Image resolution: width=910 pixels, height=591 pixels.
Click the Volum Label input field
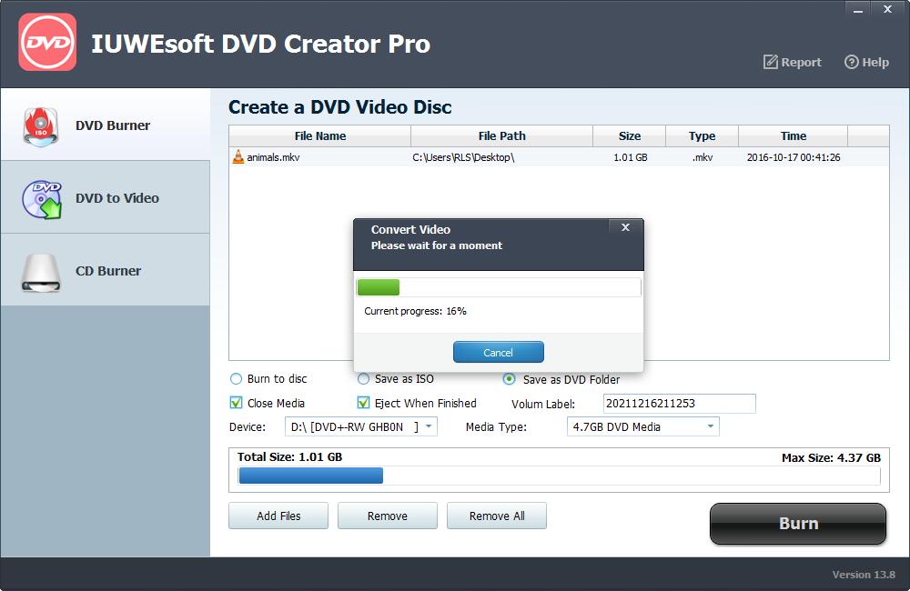tap(680, 403)
